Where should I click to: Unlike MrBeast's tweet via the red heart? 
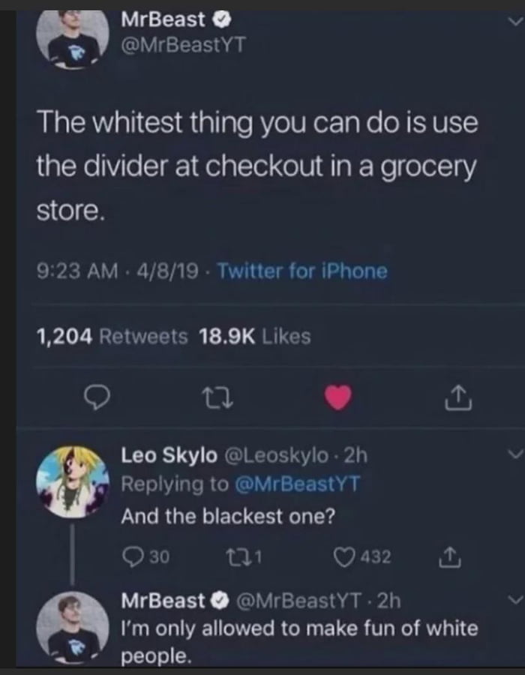pos(335,399)
